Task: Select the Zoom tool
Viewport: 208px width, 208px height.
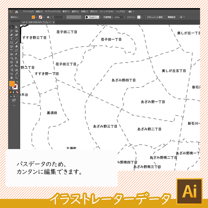Action: 17,78
